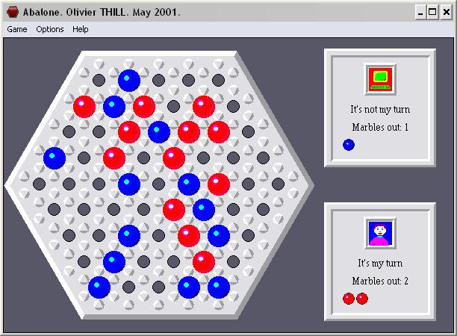Click the leftmost empty hole in the top row
This screenshot has width=457, height=336.
pyautogui.click(x=99, y=80)
